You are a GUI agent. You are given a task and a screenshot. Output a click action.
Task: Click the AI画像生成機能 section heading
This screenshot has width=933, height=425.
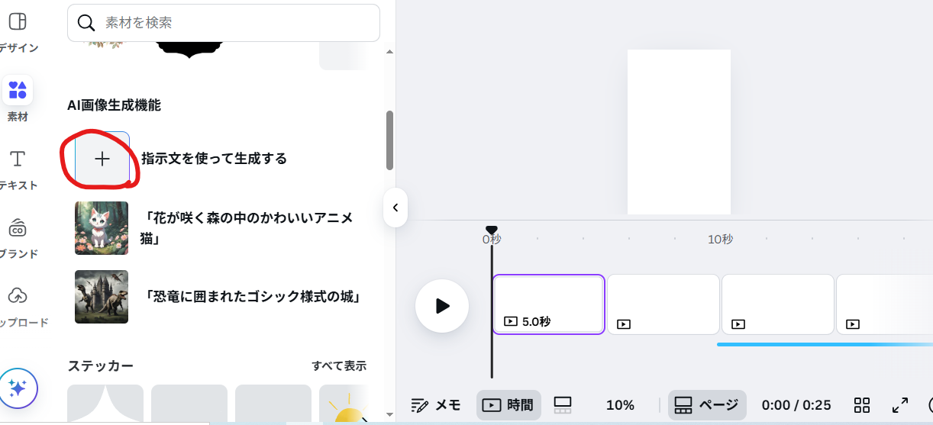tap(114, 105)
